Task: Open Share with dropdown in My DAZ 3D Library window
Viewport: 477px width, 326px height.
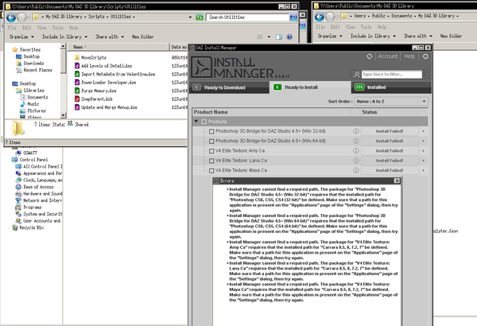Action: click(x=417, y=36)
